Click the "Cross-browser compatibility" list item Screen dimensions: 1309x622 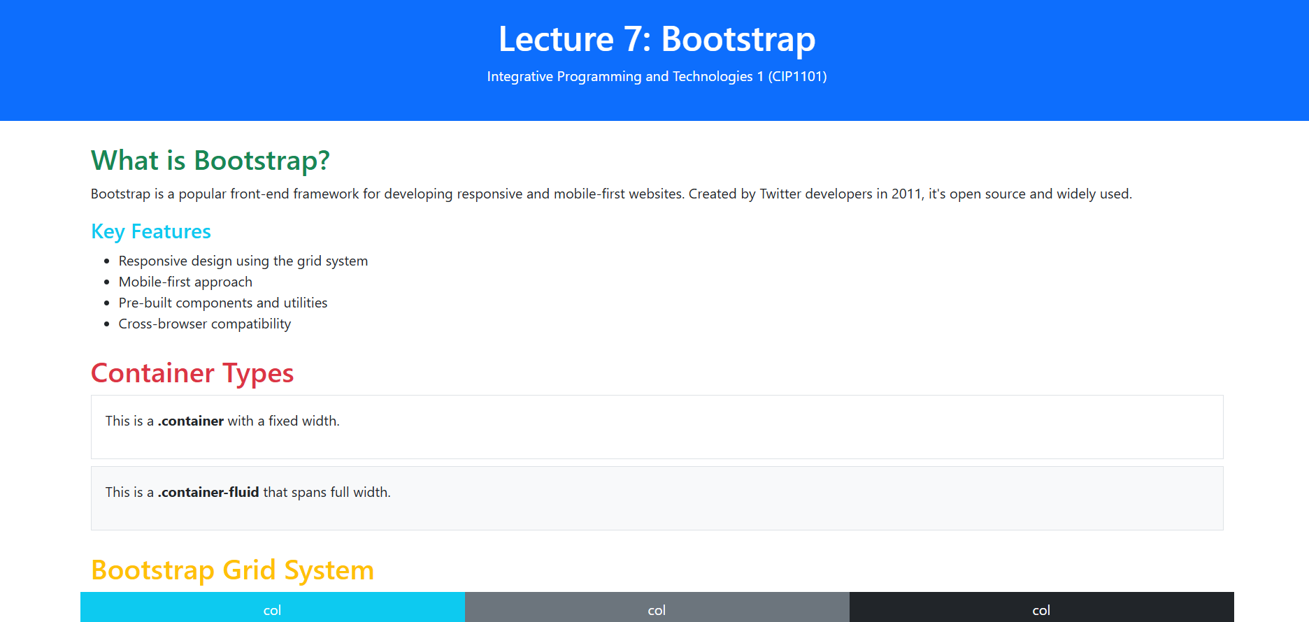pos(204,324)
